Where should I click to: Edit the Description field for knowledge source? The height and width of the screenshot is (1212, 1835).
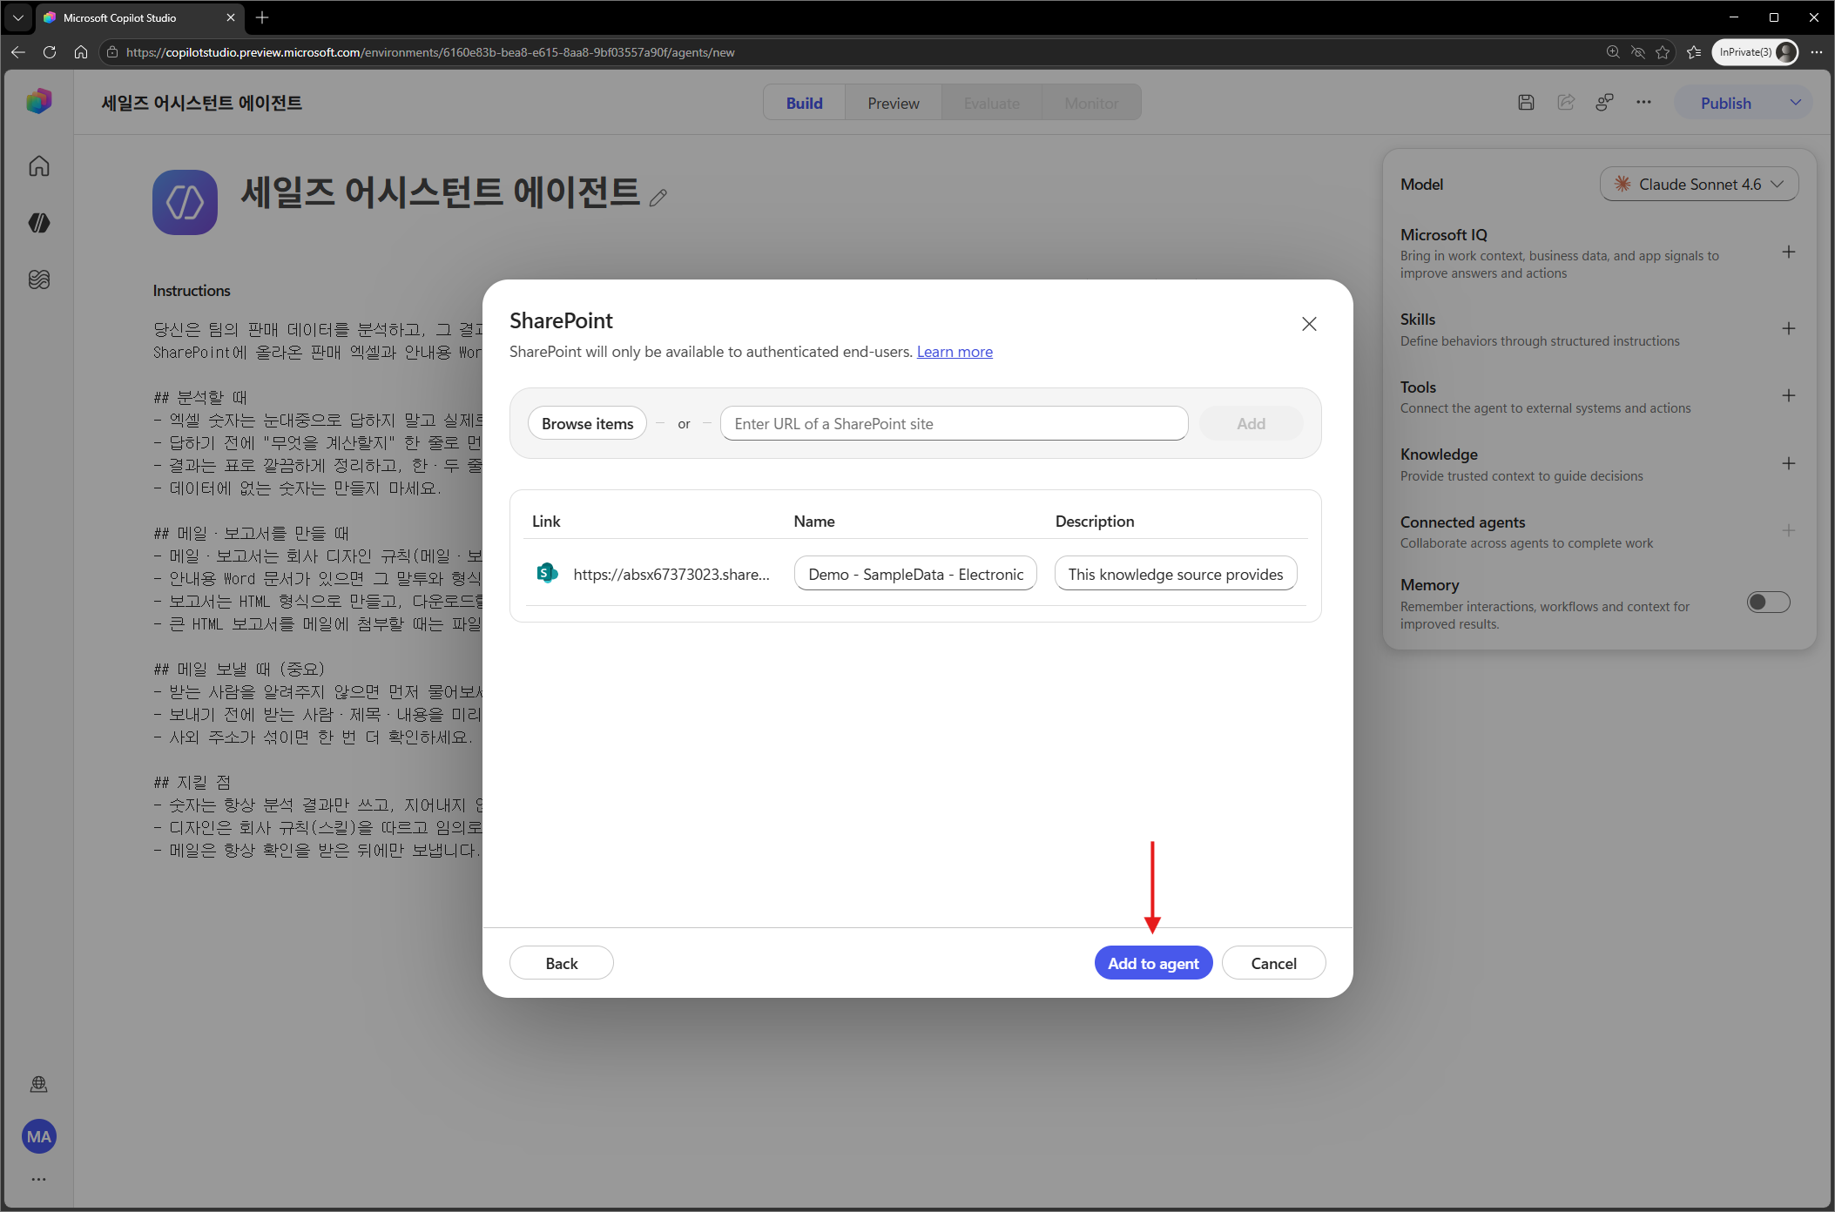click(1176, 574)
